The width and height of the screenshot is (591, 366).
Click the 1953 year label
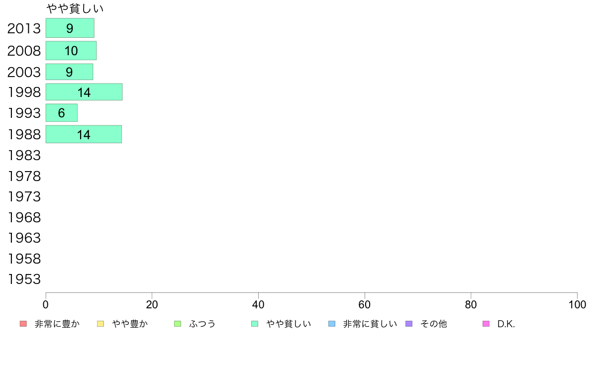[24, 279]
